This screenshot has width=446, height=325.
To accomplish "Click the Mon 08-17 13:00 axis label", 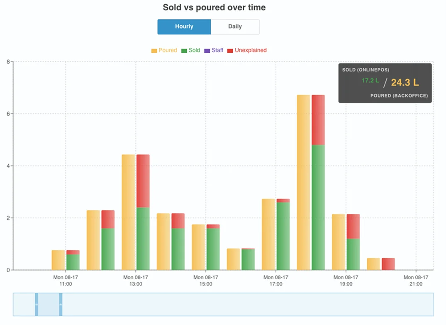I will [136, 281].
